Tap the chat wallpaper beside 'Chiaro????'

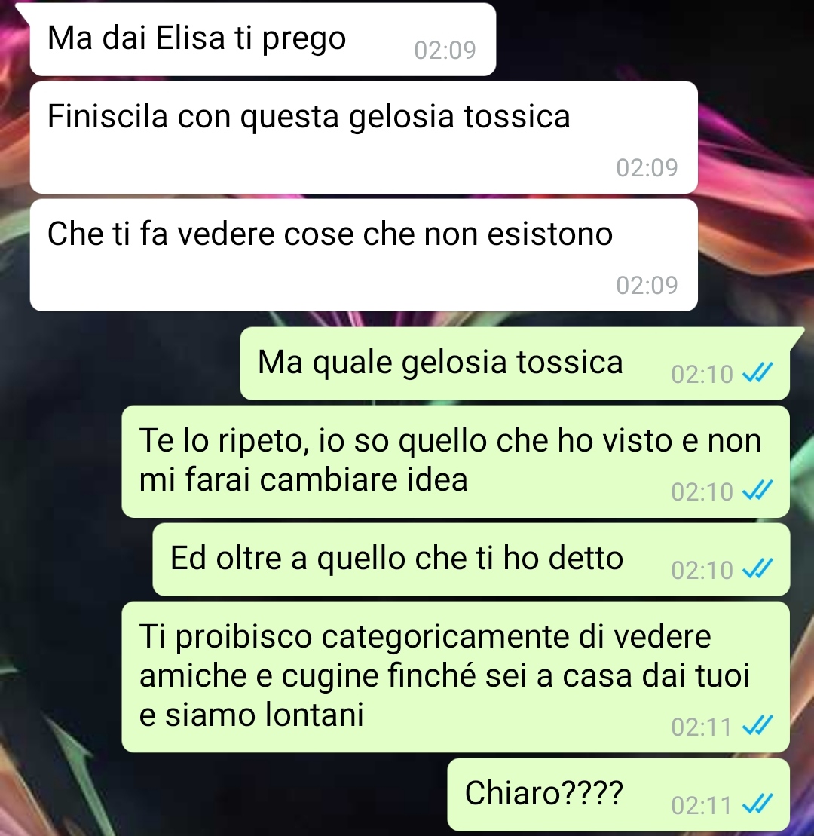[224, 795]
